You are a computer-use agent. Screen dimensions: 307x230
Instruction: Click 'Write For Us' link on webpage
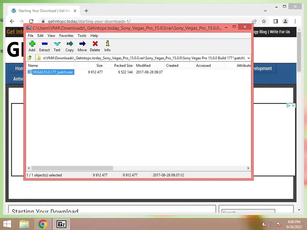coord(280,32)
